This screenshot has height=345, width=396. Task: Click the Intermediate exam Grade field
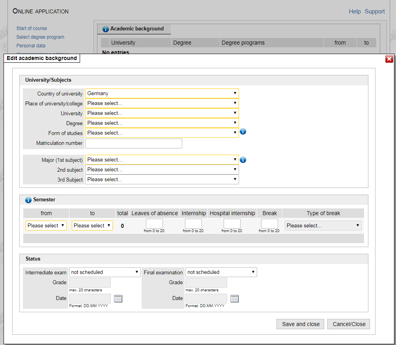click(x=90, y=283)
